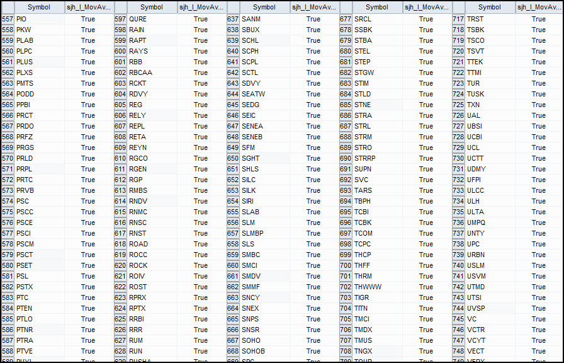The image size is (564, 363).
Task: Click the Symbol column header above TRST
Action: click(x=490, y=7)
